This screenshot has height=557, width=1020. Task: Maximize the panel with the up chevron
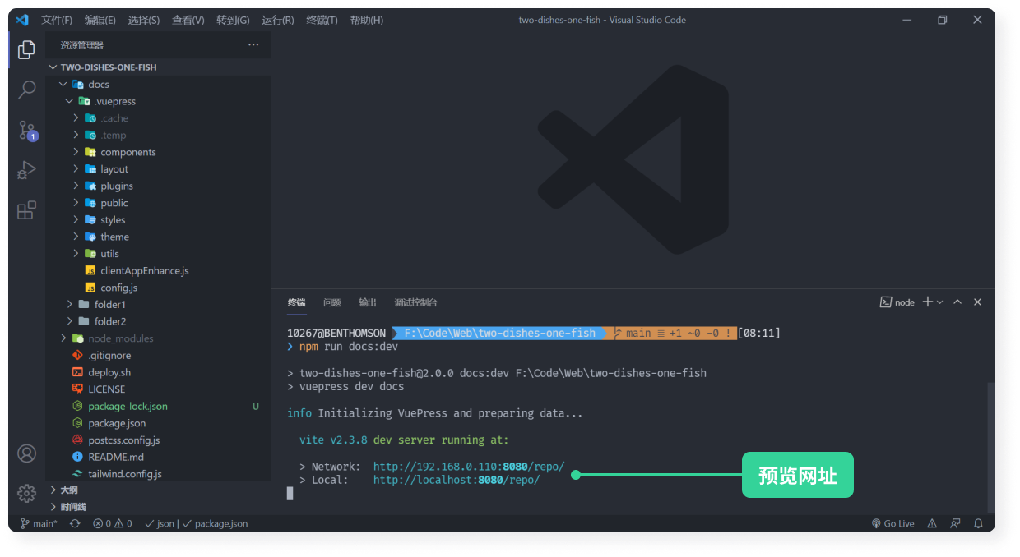click(x=957, y=302)
